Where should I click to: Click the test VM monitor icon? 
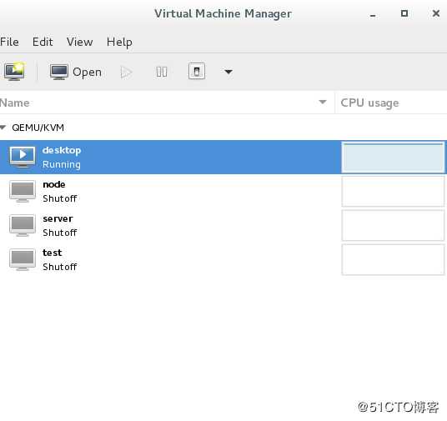click(x=23, y=259)
